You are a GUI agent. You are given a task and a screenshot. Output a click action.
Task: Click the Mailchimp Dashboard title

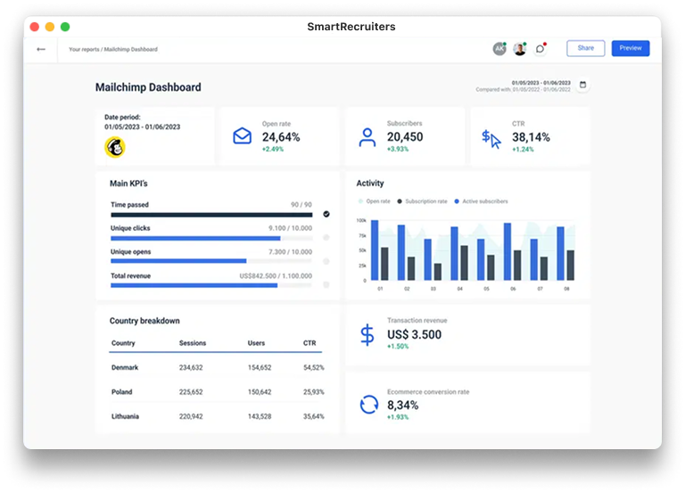coord(148,87)
